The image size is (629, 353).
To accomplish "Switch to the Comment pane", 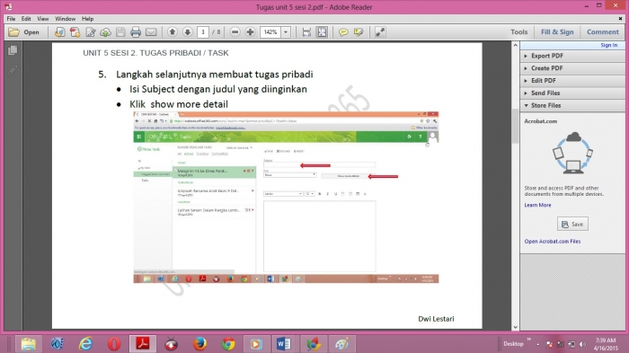I will 603,32.
